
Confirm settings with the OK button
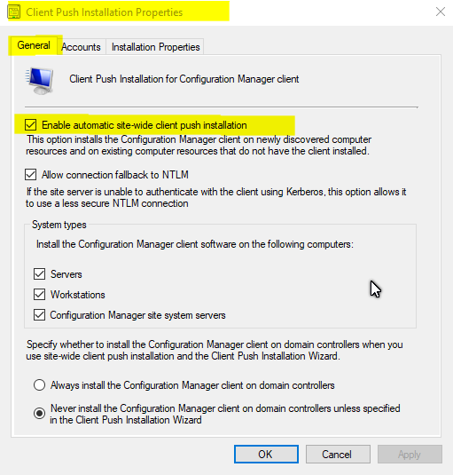coord(266,454)
